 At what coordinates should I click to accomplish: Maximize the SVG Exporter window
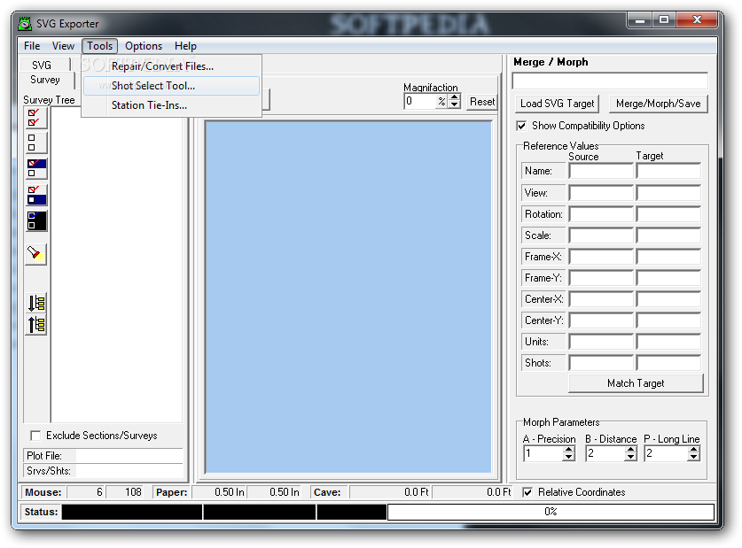point(664,20)
